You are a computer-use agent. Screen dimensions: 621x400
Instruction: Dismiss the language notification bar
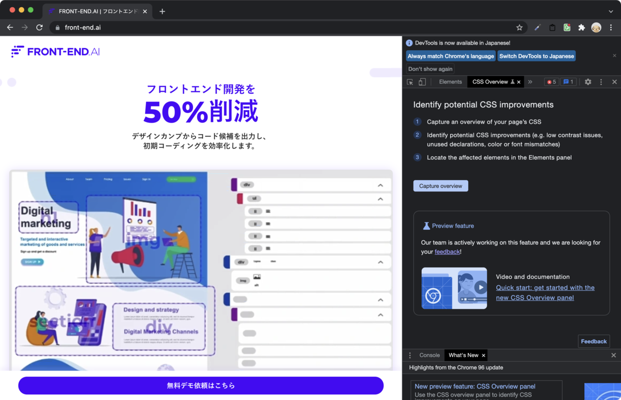pos(614,55)
